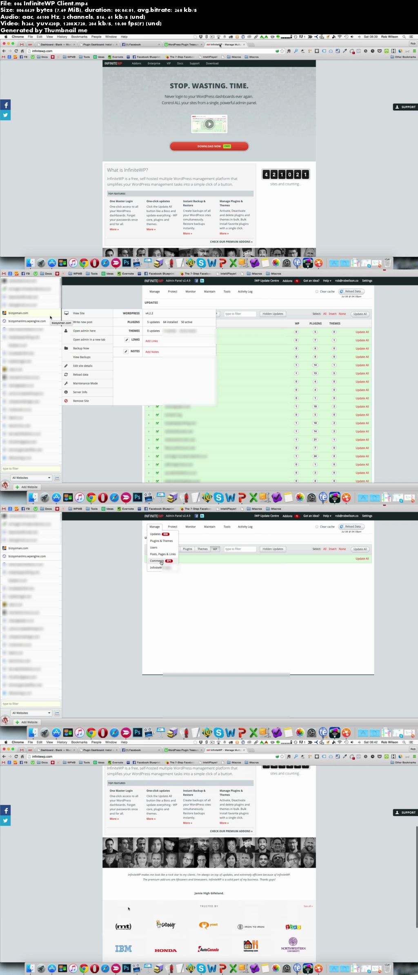The width and height of the screenshot is (418, 975).
Task: Switch to the Plugins updates tab
Action: pos(187,549)
